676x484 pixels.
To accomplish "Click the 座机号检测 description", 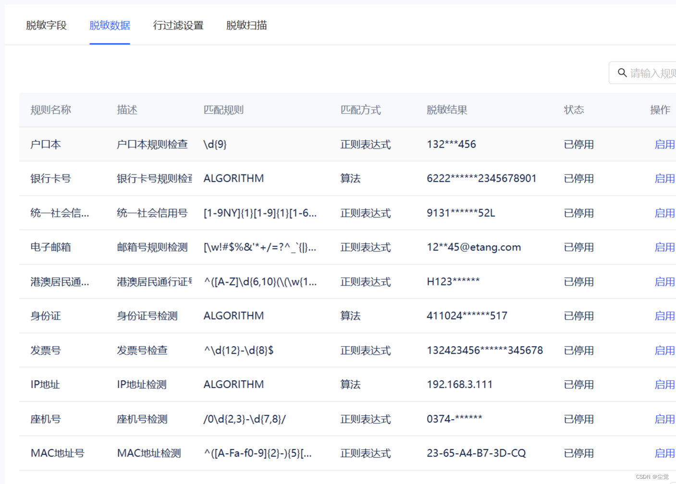I will click(142, 419).
